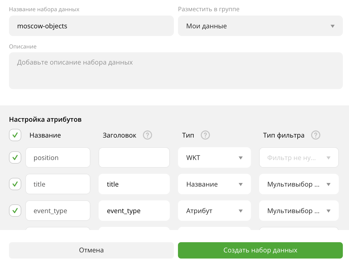
Task: Click the position name field
Action: [x=58, y=157]
